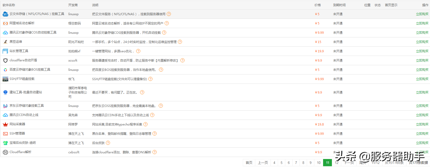
Task: Click 立即购买 in the 站长管理工具 row
Action: tap(422, 51)
